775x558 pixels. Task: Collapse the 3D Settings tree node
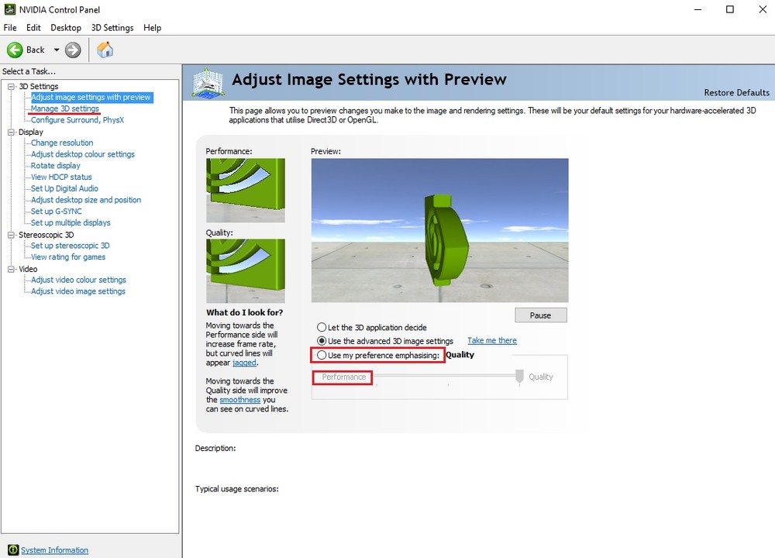12,86
